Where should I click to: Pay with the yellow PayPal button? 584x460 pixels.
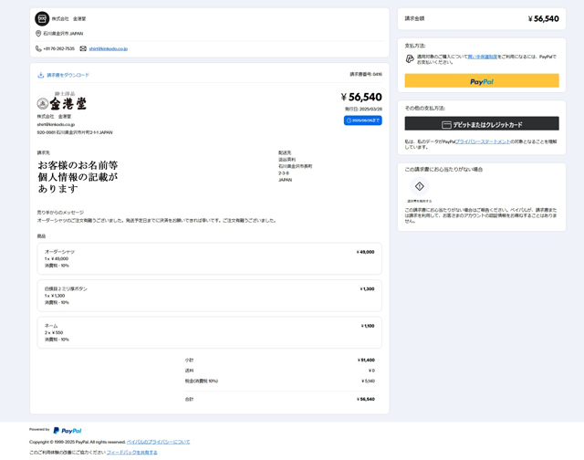[x=481, y=81]
